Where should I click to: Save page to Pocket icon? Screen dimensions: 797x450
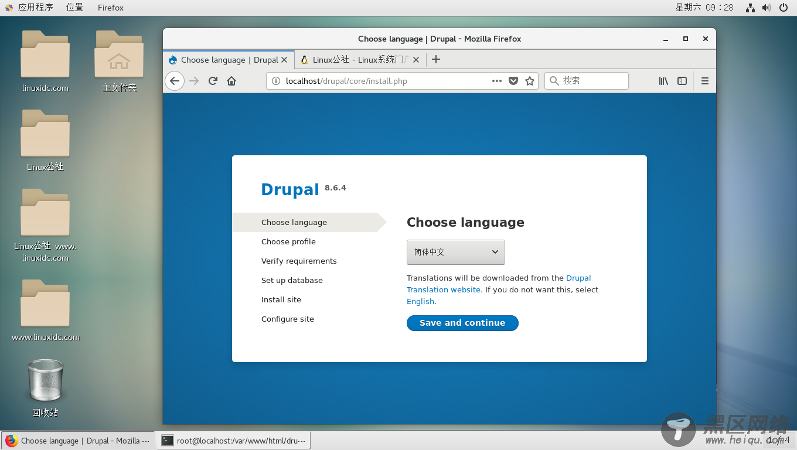pos(513,81)
